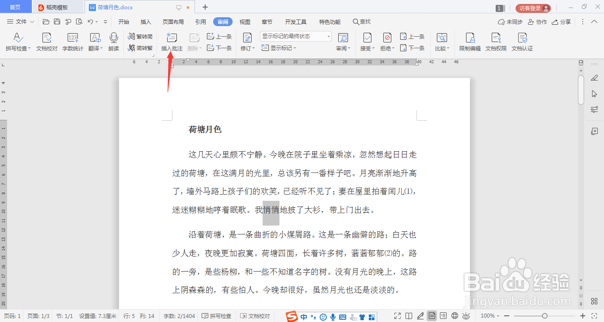Click the selection arrow icon in right sidebar
Screen dimensions: 604x322
click(x=594, y=94)
